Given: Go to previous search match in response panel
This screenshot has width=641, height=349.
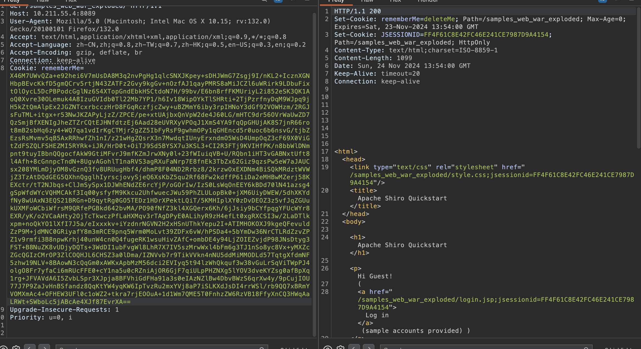Looking at the screenshot, I should click(354, 347).
